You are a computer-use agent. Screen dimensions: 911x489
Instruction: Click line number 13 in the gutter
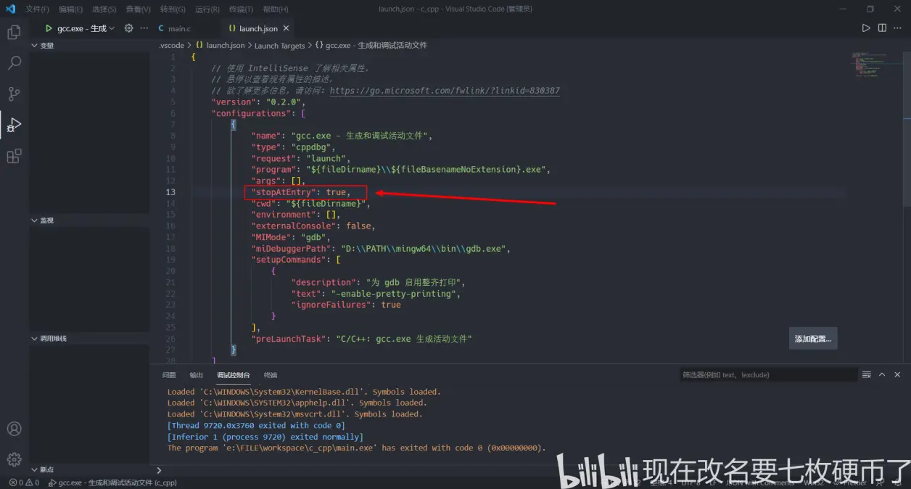tap(170, 192)
